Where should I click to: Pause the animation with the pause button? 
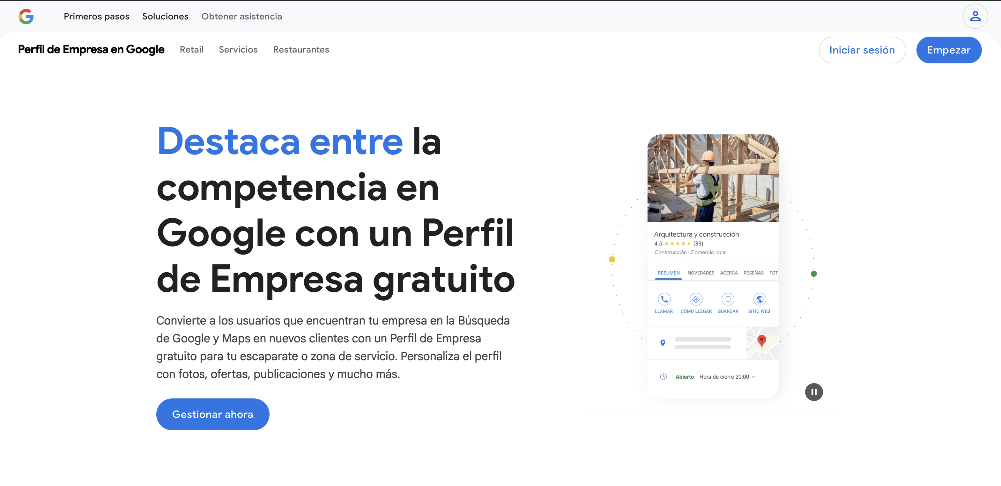point(814,392)
